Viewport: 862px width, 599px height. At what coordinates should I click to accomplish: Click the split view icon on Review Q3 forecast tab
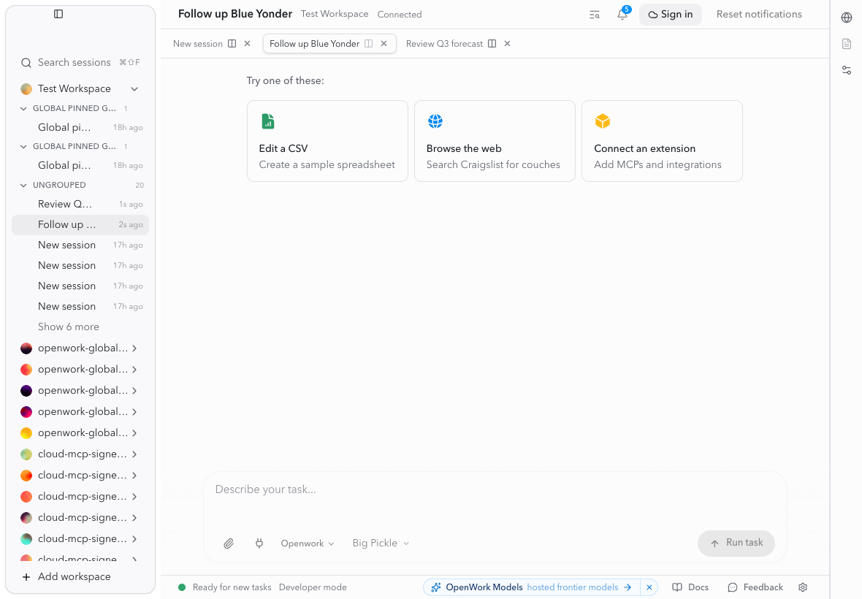point(492,43)
